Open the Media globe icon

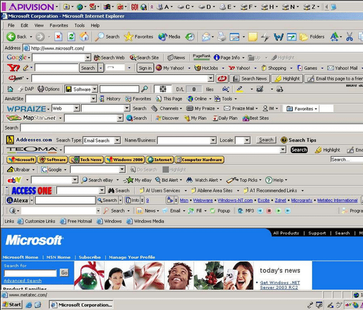[163, 36]
